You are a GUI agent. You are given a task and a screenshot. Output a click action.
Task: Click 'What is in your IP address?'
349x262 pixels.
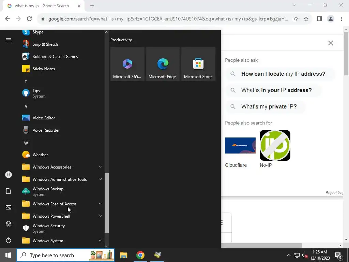274,90
